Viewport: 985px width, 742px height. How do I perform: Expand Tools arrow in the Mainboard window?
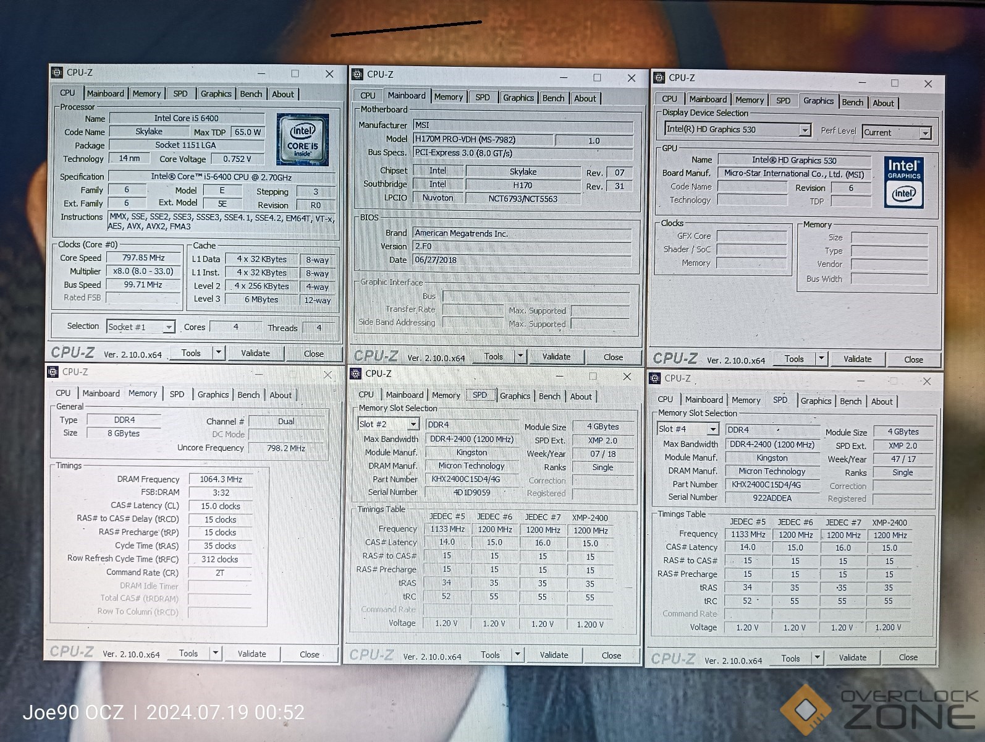click(x=520, y=356)
